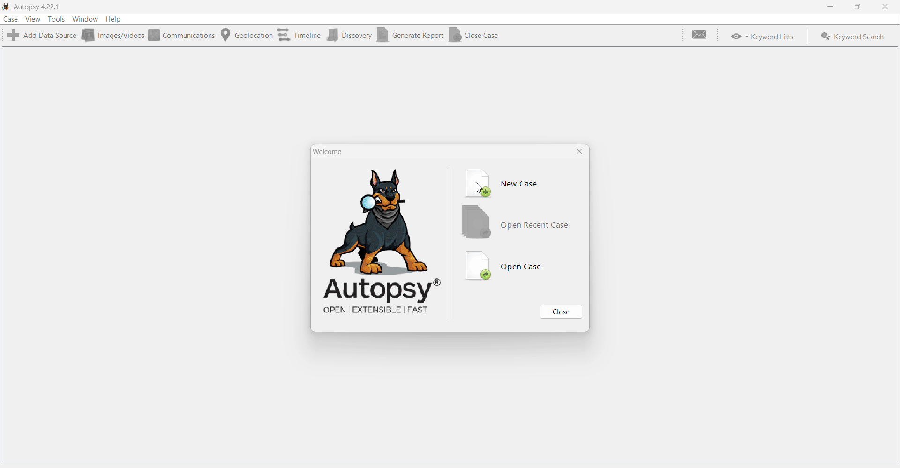
Task: Open the Communications visualization tool
Action: pos(182,36)
